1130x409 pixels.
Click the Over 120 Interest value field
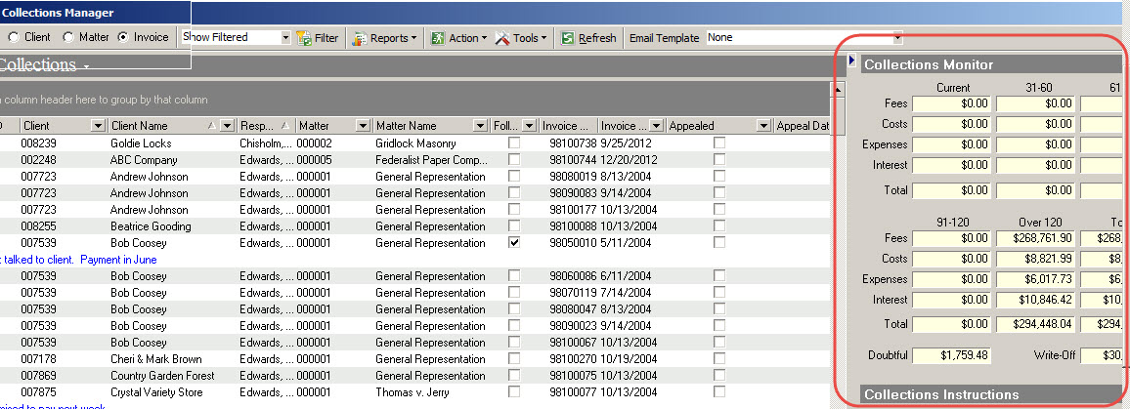tap(1035, 299)
